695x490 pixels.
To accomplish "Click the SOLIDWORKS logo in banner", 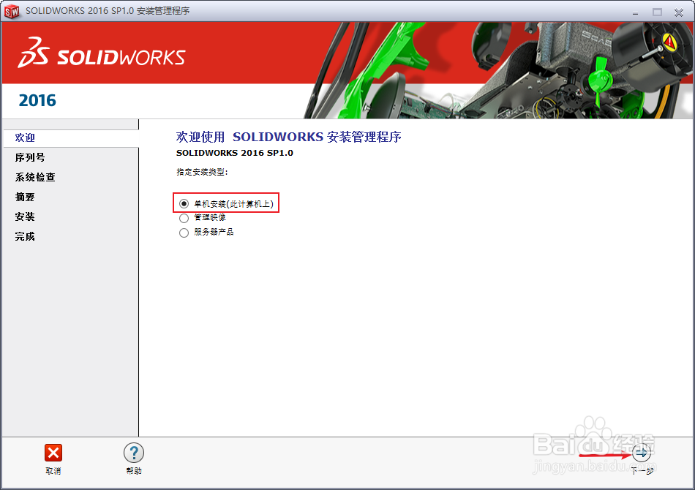I will 102,53.
